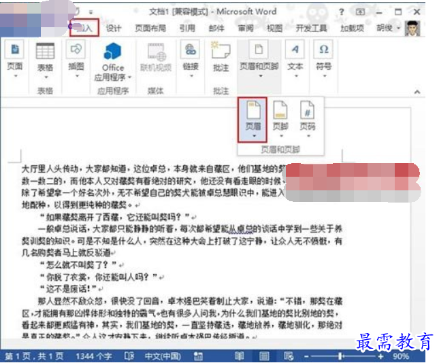Open the 插入 Insert tab
The width and height of the screenshot is (439, 363).
(x=84, y=28)
